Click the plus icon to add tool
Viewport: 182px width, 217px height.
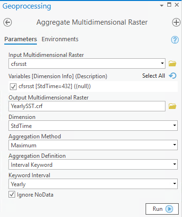click(176, 22)
